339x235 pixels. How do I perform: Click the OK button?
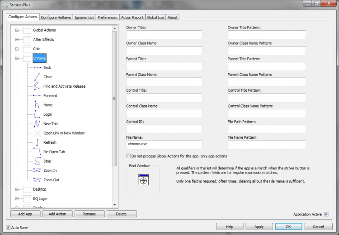(x=288, y=226)
